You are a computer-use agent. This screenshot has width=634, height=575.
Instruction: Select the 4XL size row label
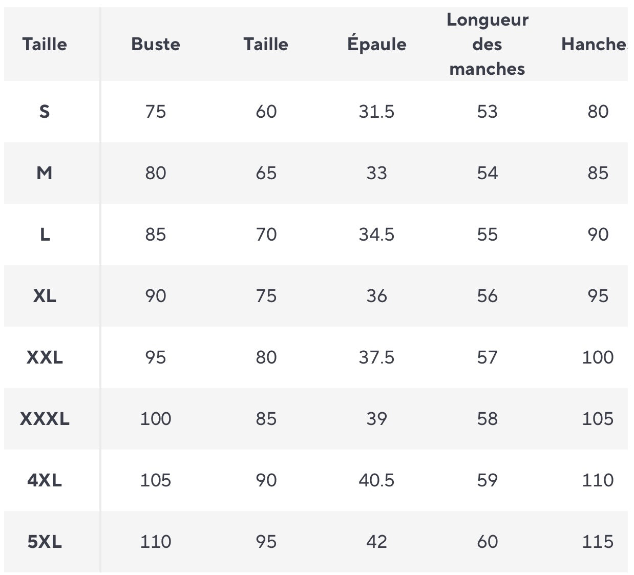click(45, 480)
